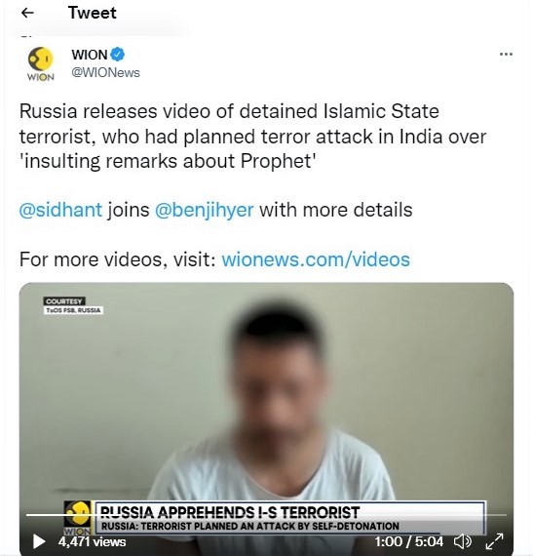Click the Courtesy TsOS FSB Russia label
Viewport: 533px width, 556px height.
(73, 305)
